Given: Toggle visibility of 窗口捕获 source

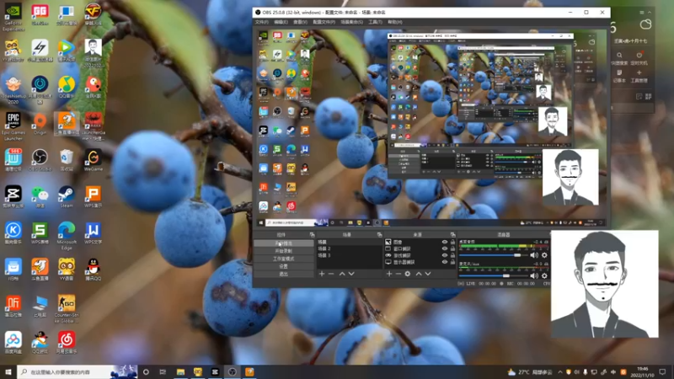Looking at the screenshot, I should tap(445, 248).
